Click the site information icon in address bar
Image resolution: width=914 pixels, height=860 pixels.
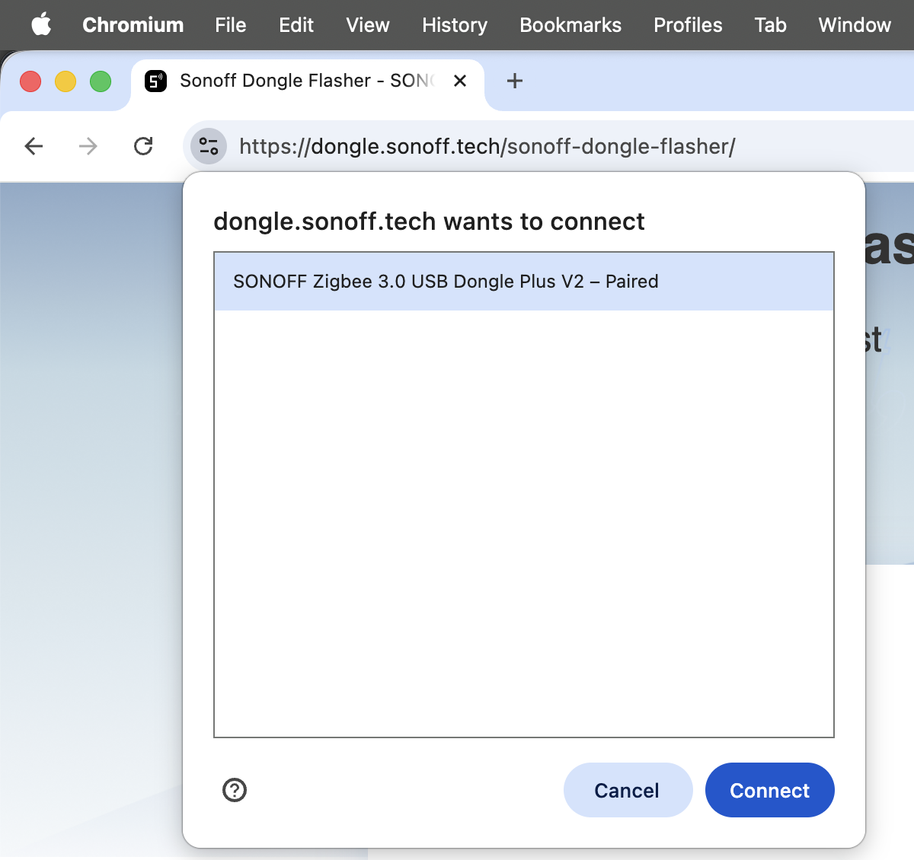click(x=209, y=146)
